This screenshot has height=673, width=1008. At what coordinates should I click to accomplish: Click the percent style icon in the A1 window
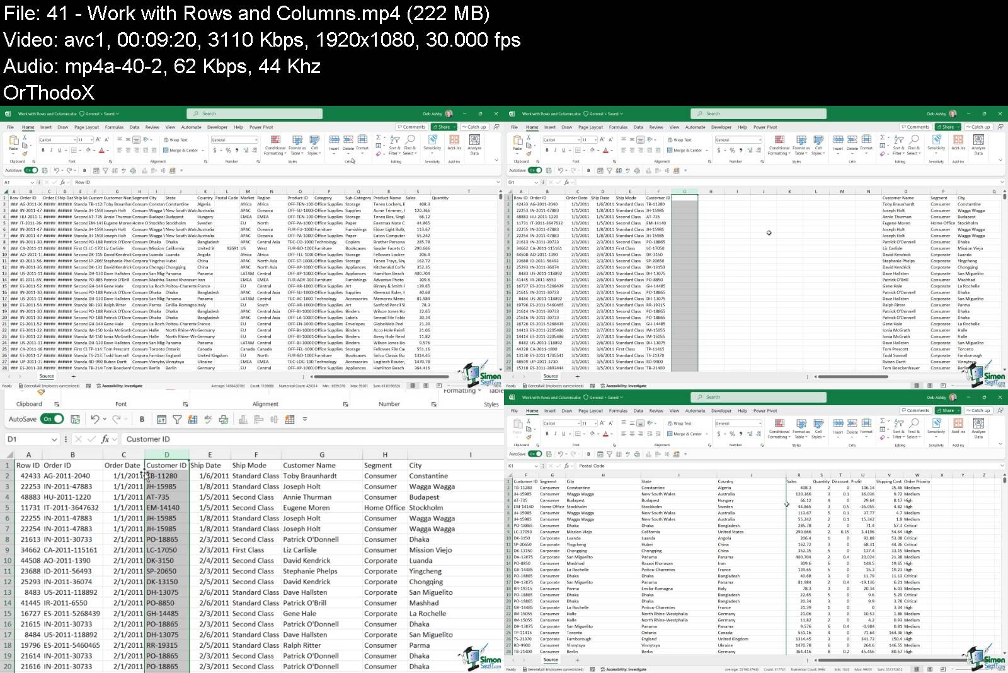point(228,150)
